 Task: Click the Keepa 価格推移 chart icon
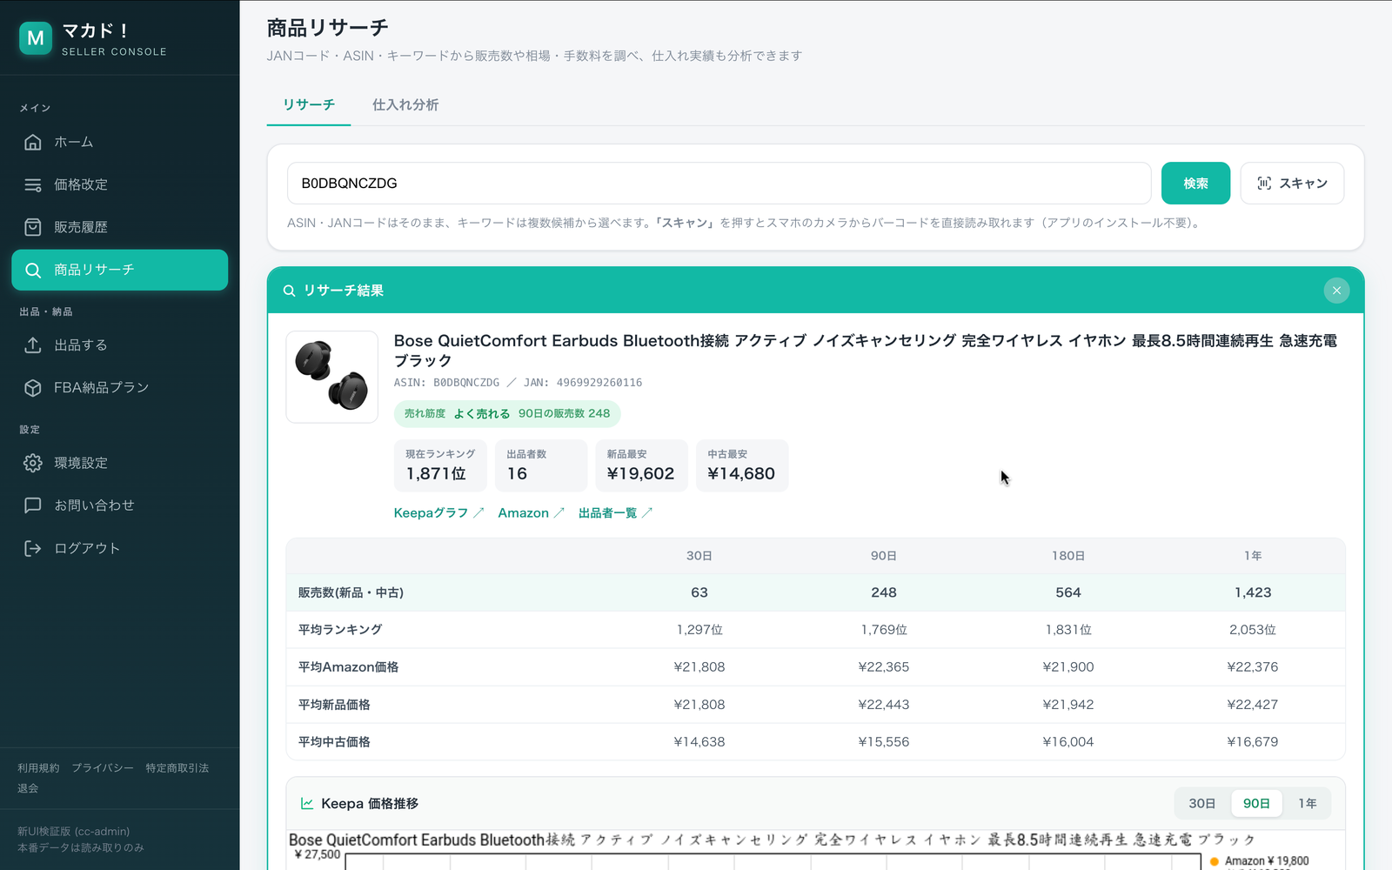(x=307, y=804)
